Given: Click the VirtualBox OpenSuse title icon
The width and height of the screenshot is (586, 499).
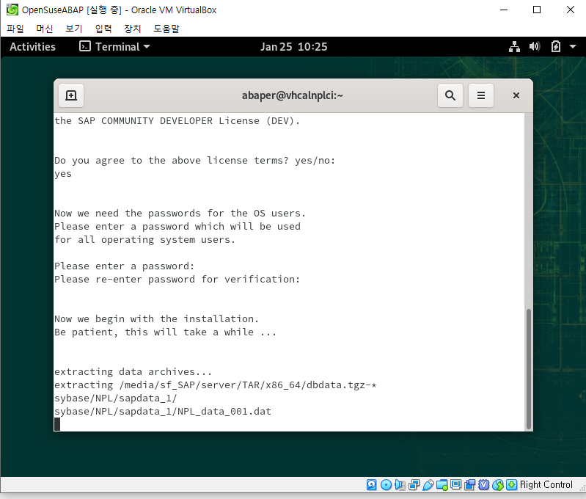Looking at the screenshot, I should 12,10.
